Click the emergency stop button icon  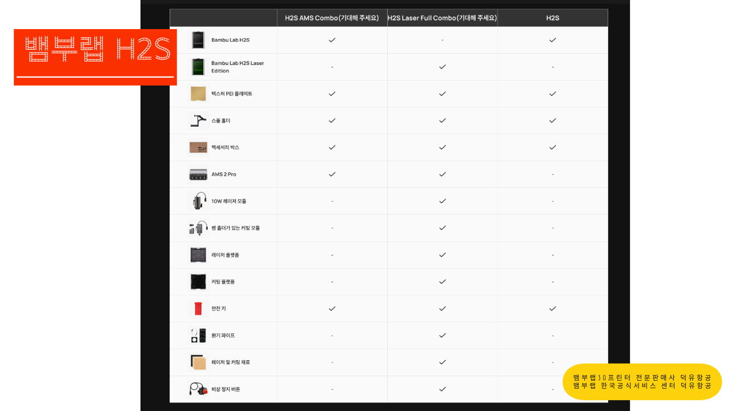pos(198,389)
